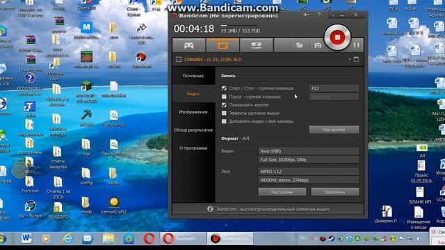Click the 48.0KHz, stereo, 224kbps field
This screenshot has height=250, width=445.
[309, 180]
